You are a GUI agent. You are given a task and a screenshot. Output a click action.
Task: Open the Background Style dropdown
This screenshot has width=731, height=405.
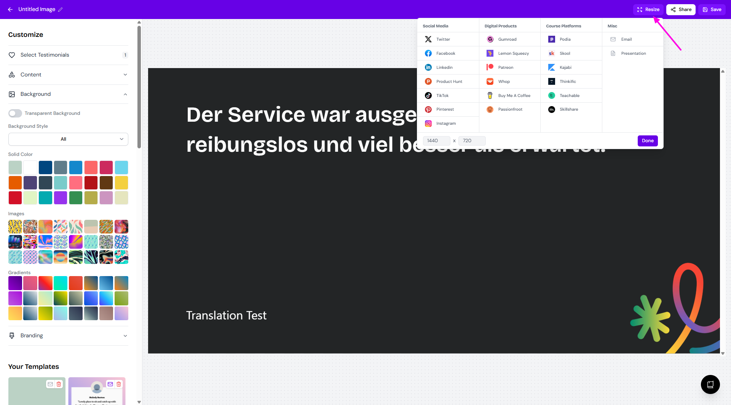click(68, 139)
